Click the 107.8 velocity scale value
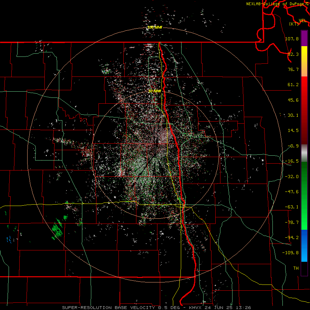 tap(292, 39)
